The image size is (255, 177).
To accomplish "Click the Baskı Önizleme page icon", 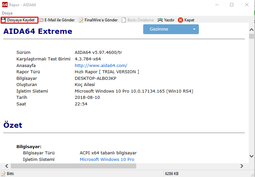I will point(124,20).
